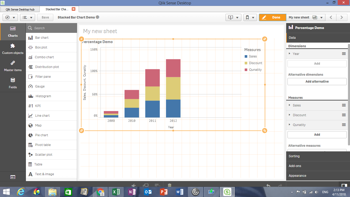
Task: Click the Qunatity measure reorder handle
Action: 344,125
